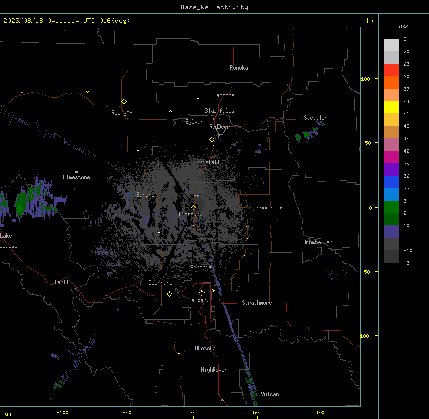This screenshot has height=419, width=429.
Task: Click the yellow 54 dBZ color swatch
Action: (391, 107)
